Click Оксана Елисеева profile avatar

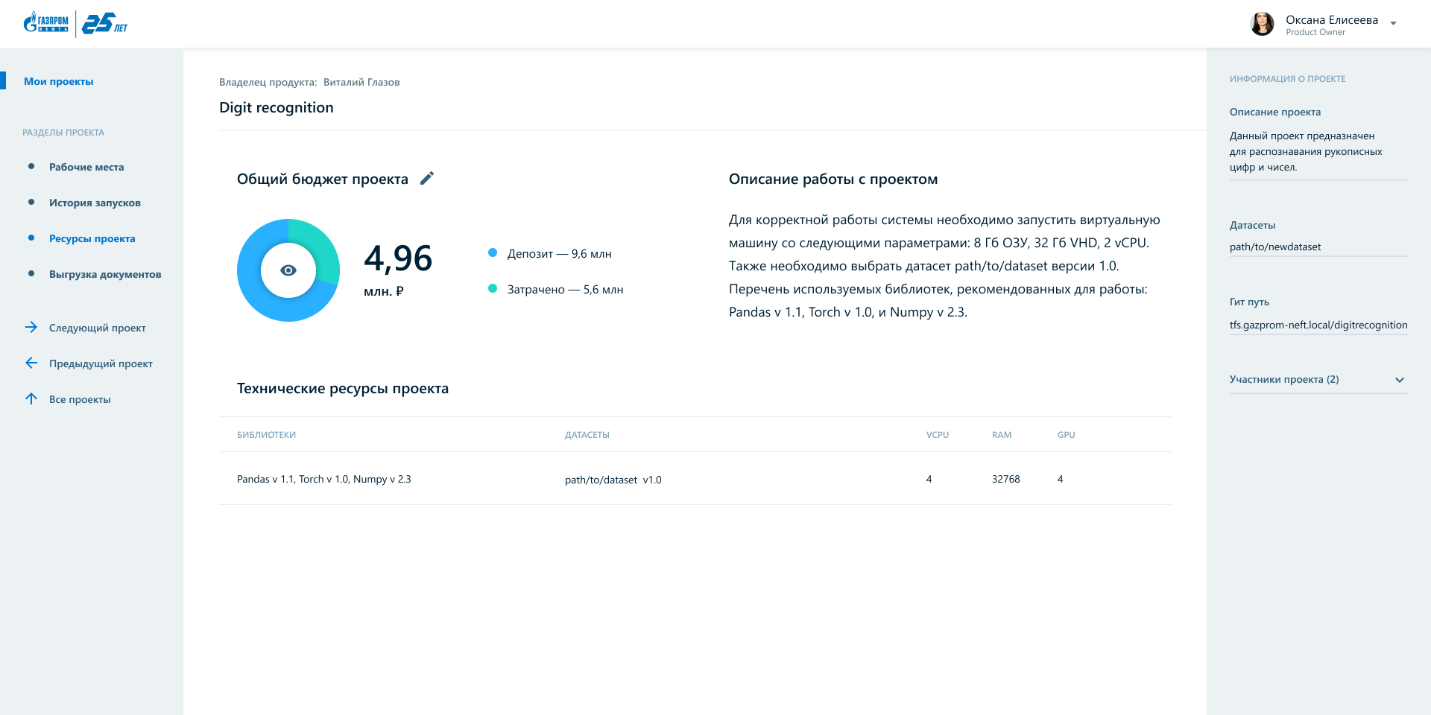[x=1262, y=25]
